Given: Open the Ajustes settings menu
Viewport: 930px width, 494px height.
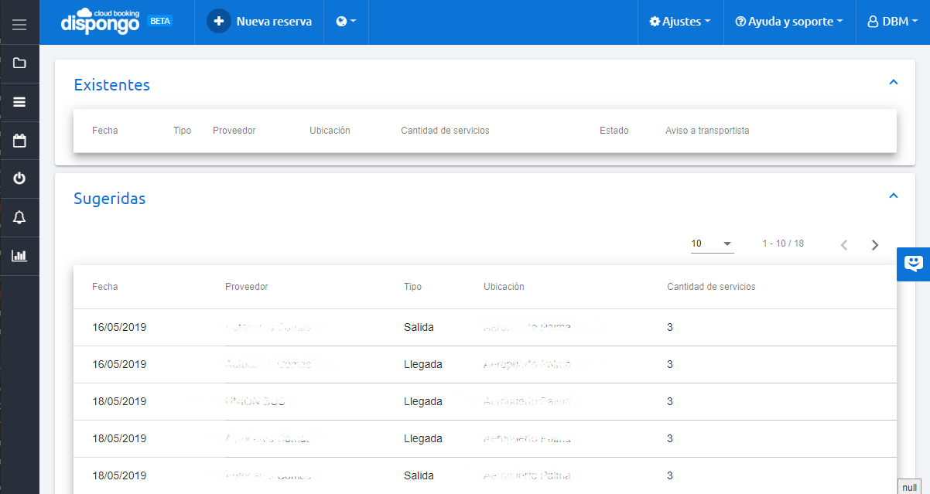Looking at the screenshot, I should click(x=680, y=22).
